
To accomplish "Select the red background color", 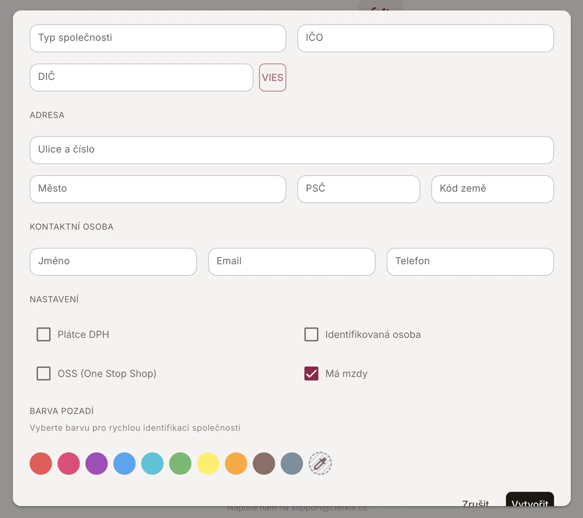I will pos(41,464).
